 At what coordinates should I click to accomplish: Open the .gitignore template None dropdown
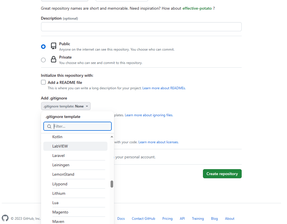click(x=66, y=106)
